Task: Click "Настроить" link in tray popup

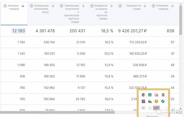Action: 152,116
